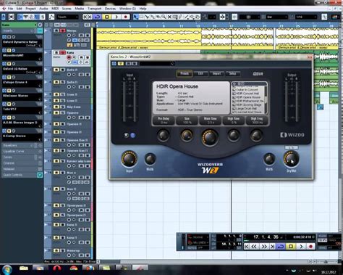The image size is (343, 275).
Task: Open the quantize 1/16 dropdown
Action: click(306, 17)
